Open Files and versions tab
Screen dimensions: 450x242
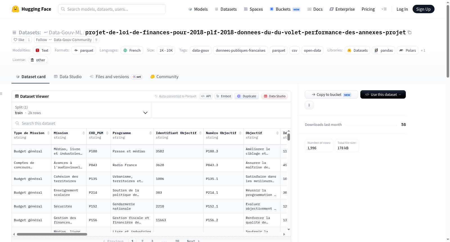tap(116, 76)
